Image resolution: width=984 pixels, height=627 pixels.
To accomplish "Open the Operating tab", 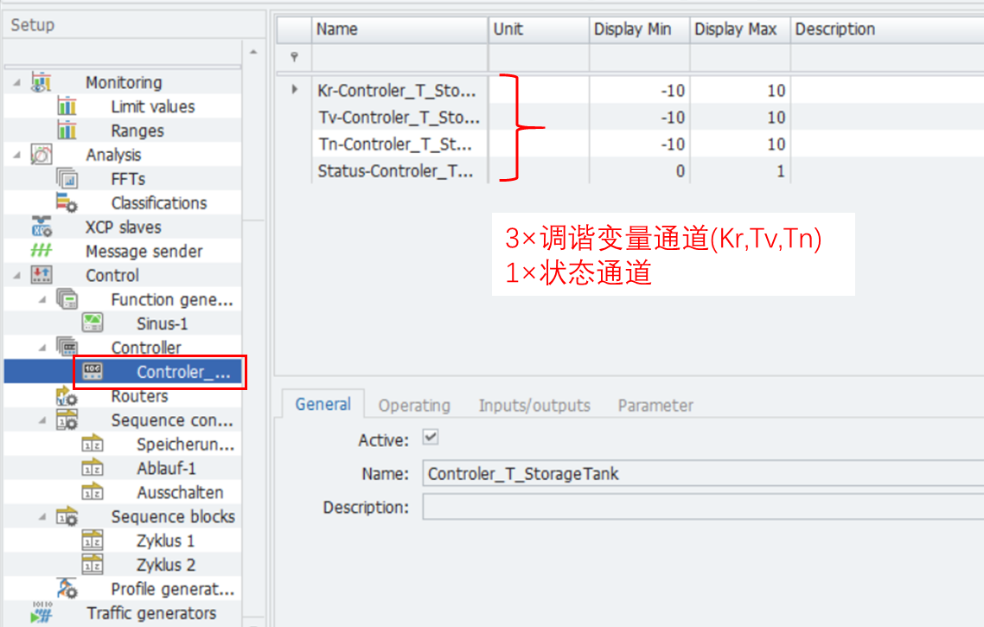I will [414, 406].
